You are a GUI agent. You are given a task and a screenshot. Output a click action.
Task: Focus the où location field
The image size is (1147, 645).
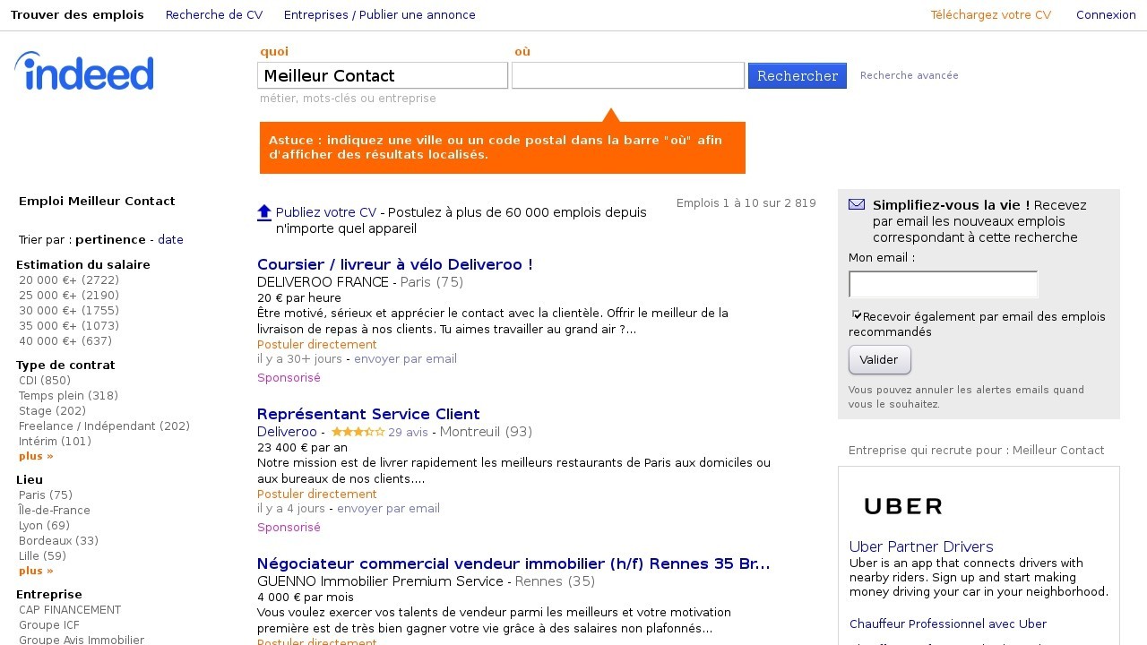628,75
